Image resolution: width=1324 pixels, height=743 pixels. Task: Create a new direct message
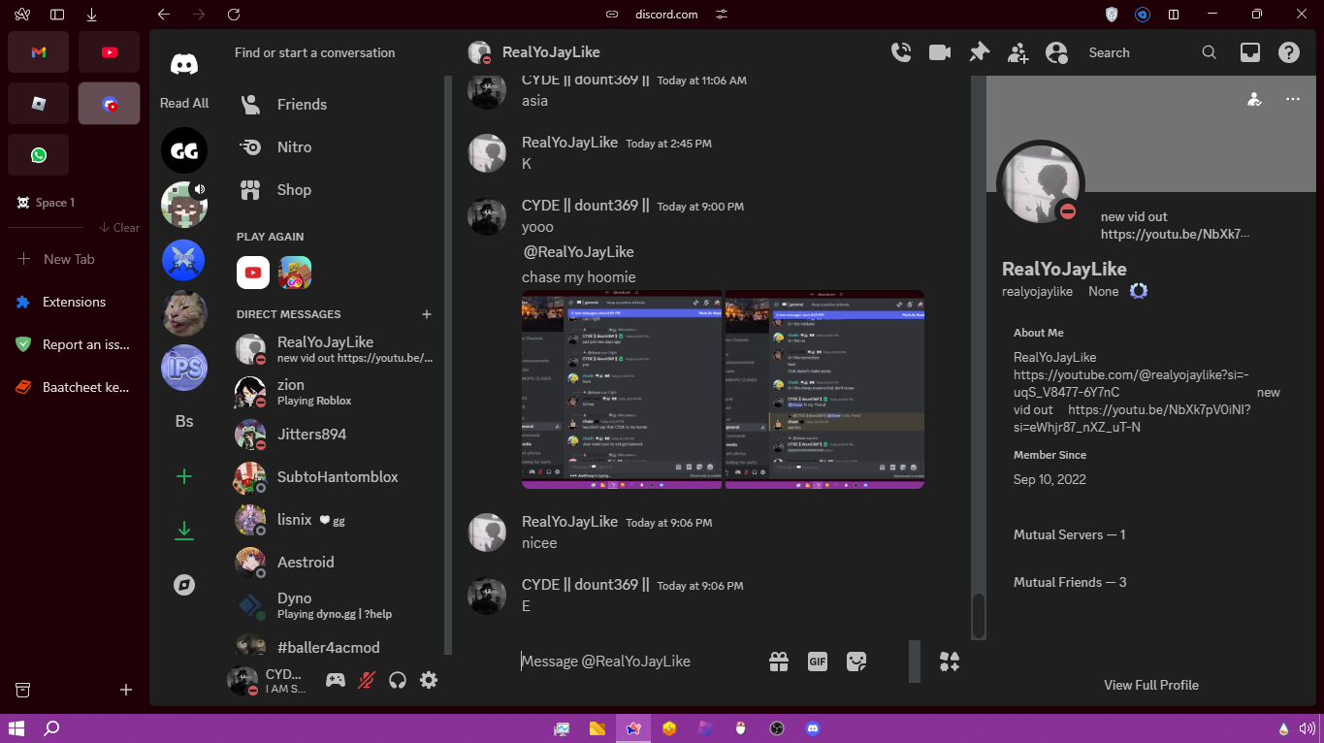[x=427, y=314]
